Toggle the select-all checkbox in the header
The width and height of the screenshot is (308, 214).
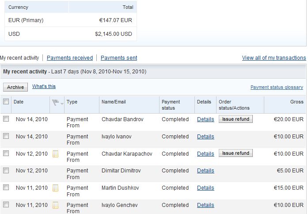coord(6,102)
